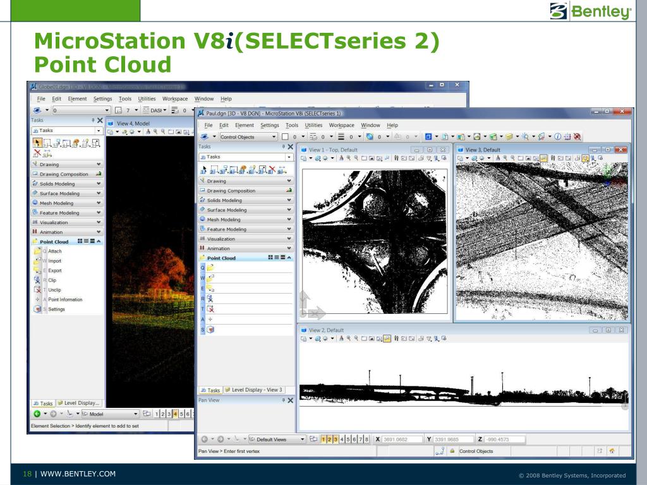647x485 pixels.
Task: Expand Surface Modeling task group in Globe01 window
Action: click(67, 193)
